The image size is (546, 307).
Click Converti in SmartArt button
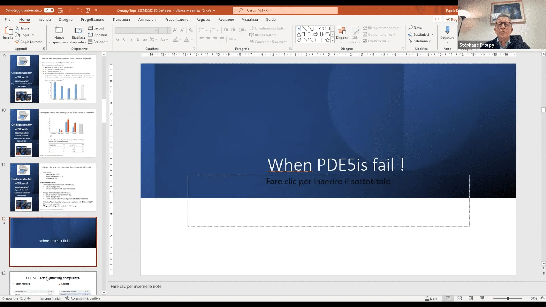click(269, 42)
